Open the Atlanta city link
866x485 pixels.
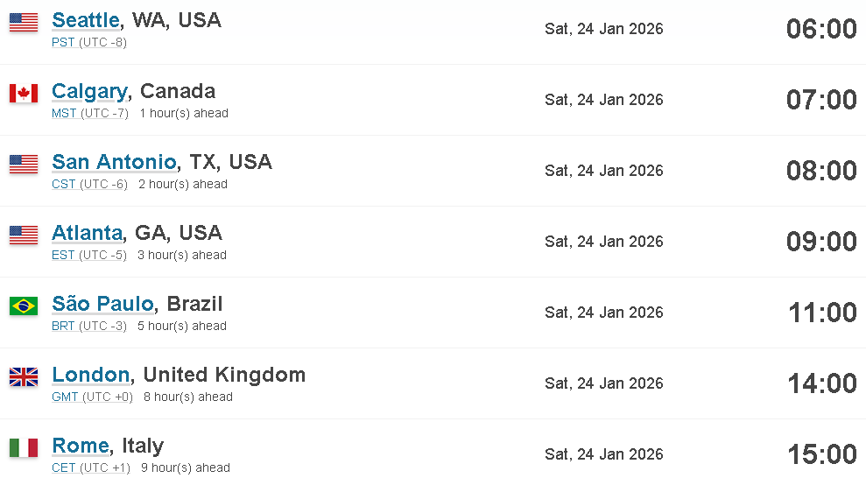tap(88, 233)
